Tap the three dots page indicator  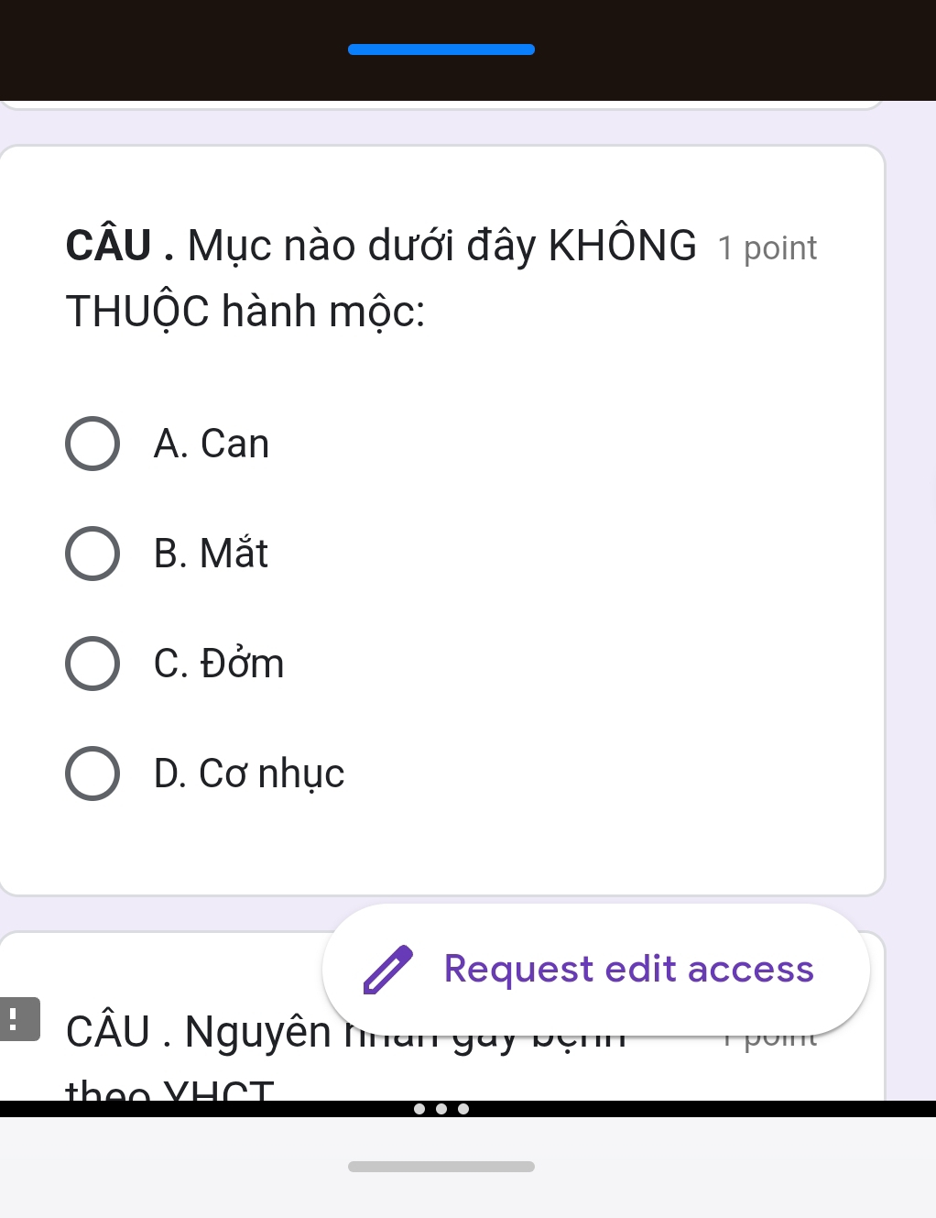tap(441, 1109)
